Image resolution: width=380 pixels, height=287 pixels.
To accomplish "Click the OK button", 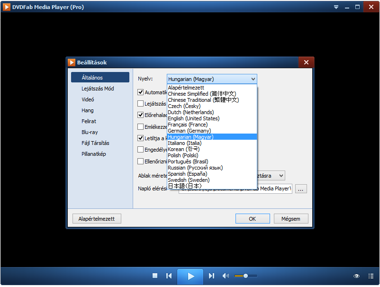I will 252,219.
